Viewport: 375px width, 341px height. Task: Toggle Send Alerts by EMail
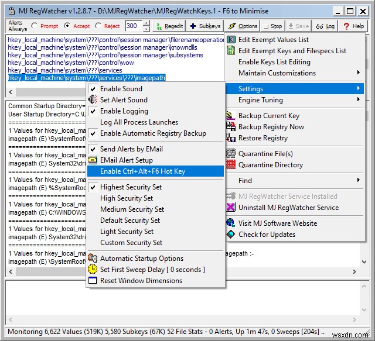point(155,149)
